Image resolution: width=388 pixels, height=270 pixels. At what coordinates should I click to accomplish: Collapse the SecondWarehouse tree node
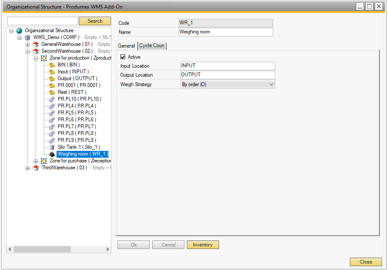[28, 51]
